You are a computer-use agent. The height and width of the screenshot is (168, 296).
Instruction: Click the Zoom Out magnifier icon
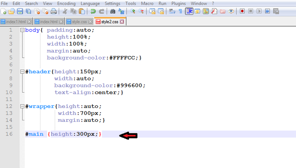click(x=141, y=11)
